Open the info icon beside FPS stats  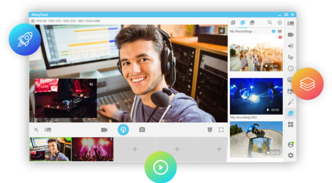(x=33, y=21)
